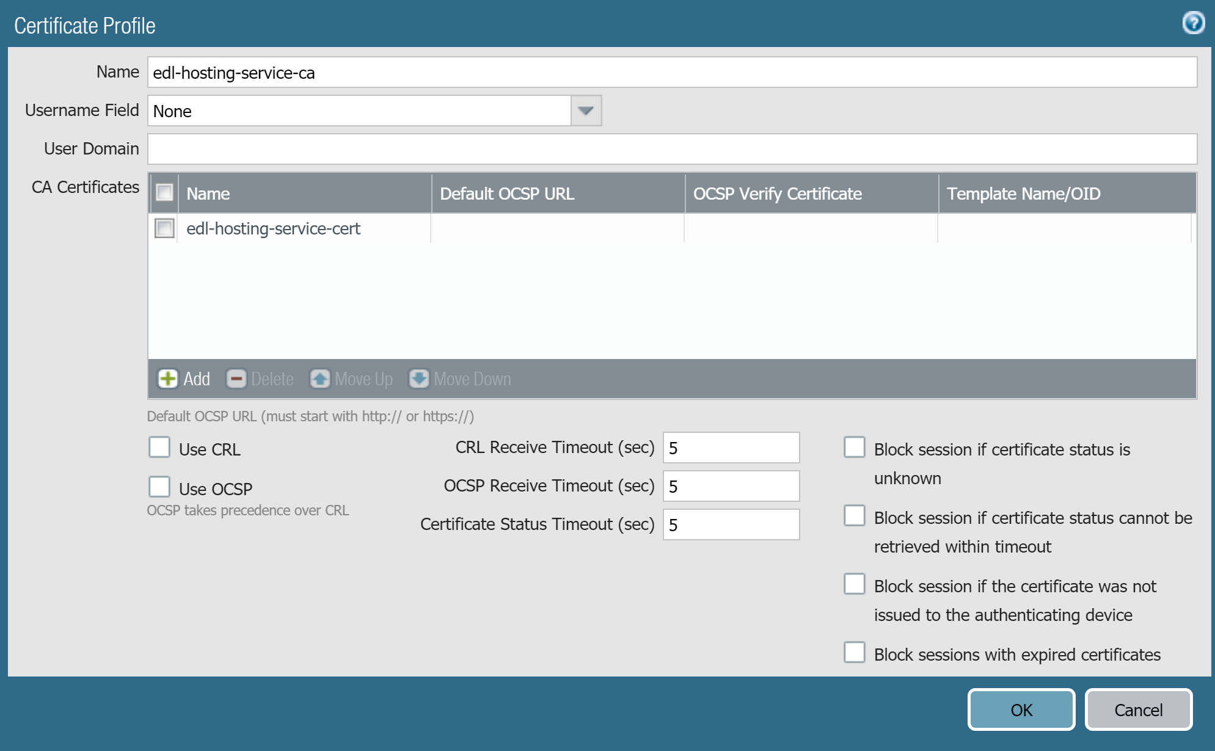
Task: Open the Username Field None combo box
Action: 359,111
